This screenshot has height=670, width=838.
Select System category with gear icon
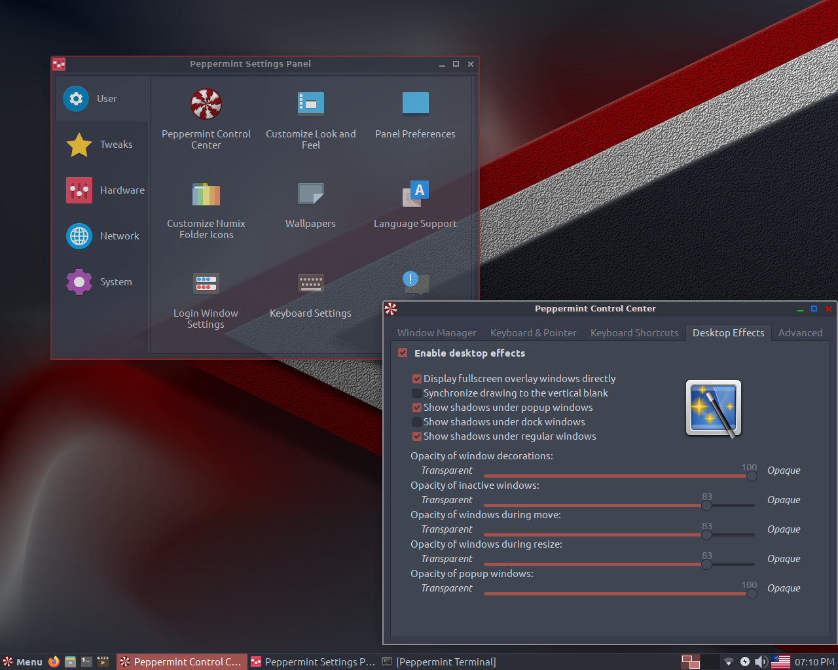(x=101, y=282)
